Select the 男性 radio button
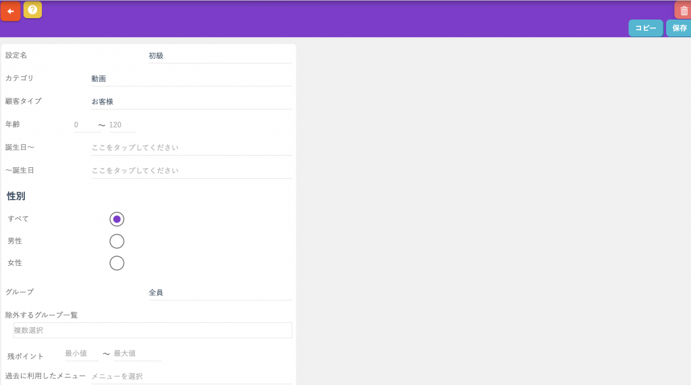Image resolution: width=691 pixels, height=385 pixels. 117,241
